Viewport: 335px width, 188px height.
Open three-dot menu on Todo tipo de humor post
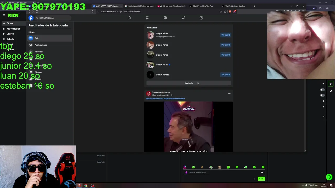tap(229, 93)
